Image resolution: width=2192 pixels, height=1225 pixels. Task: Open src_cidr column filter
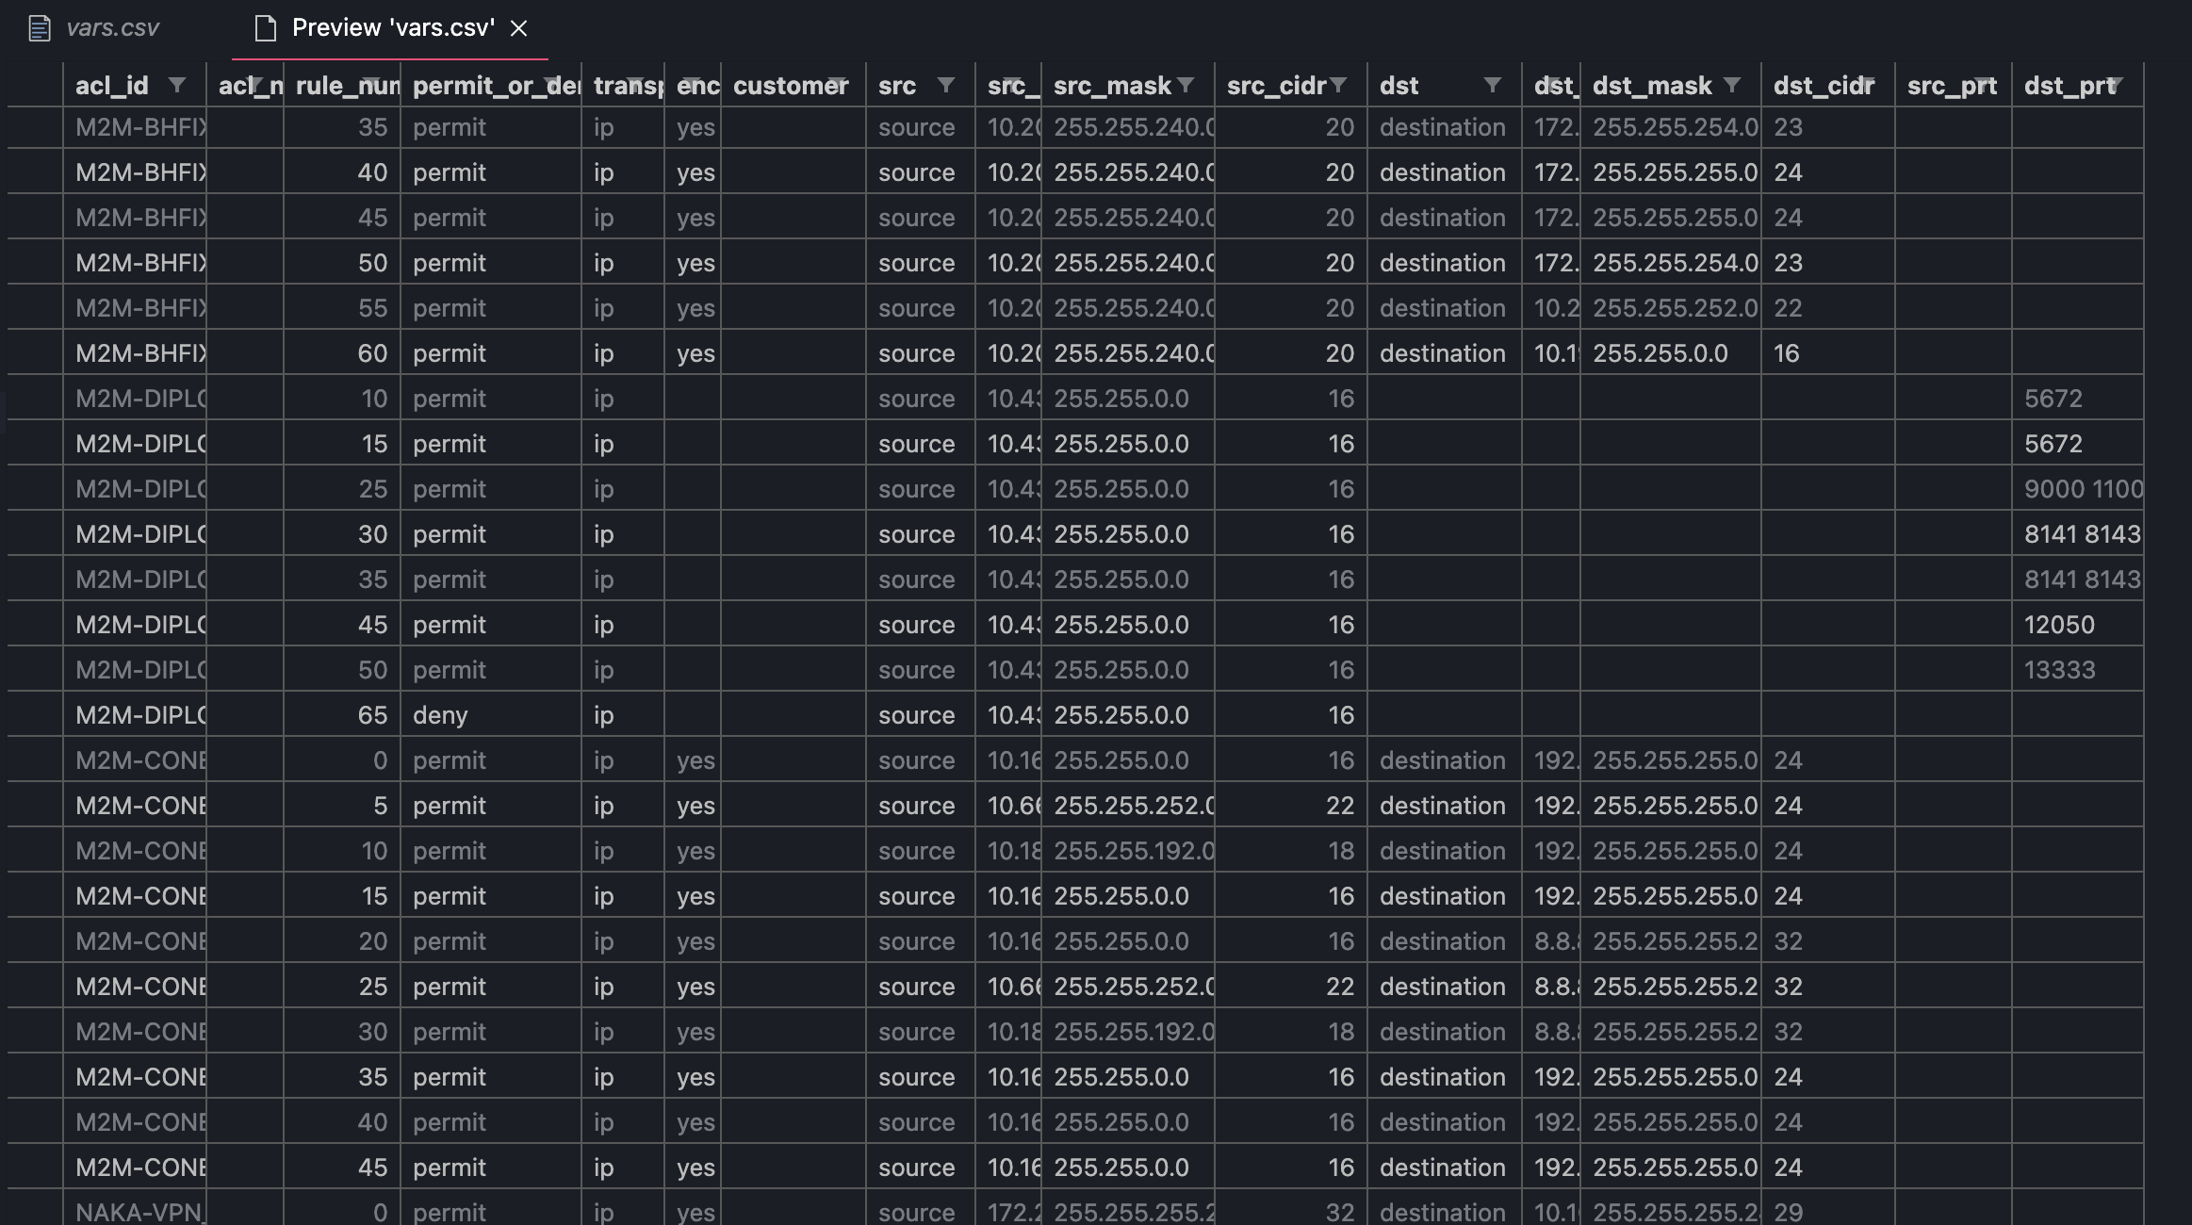[1338, 86]
